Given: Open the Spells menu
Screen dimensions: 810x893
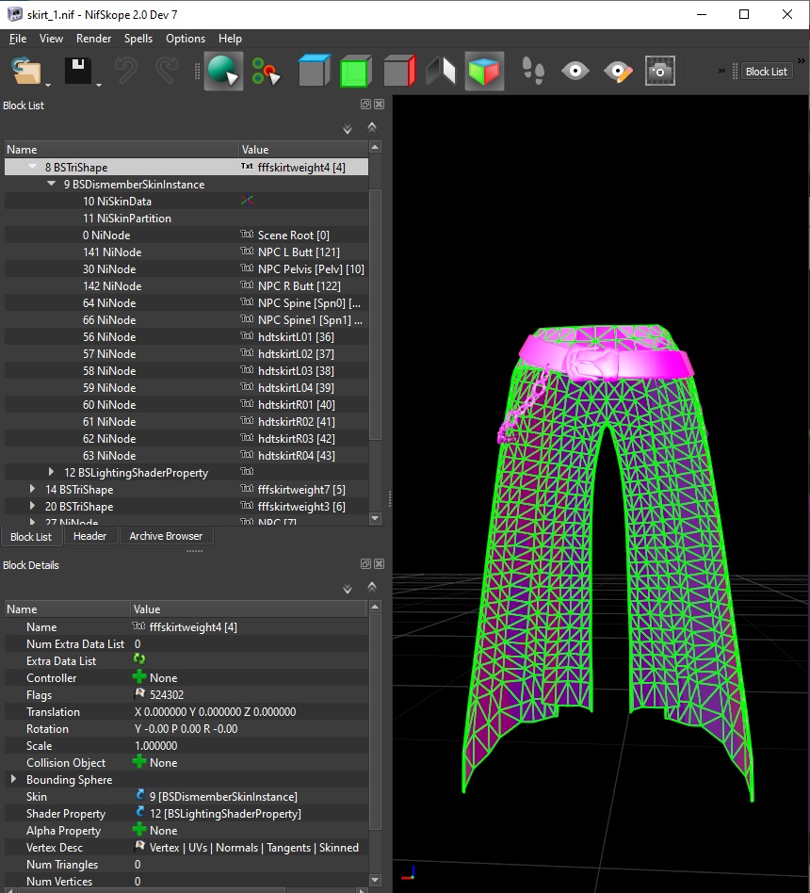Looking at the screenshot, I should coord(138,39).
